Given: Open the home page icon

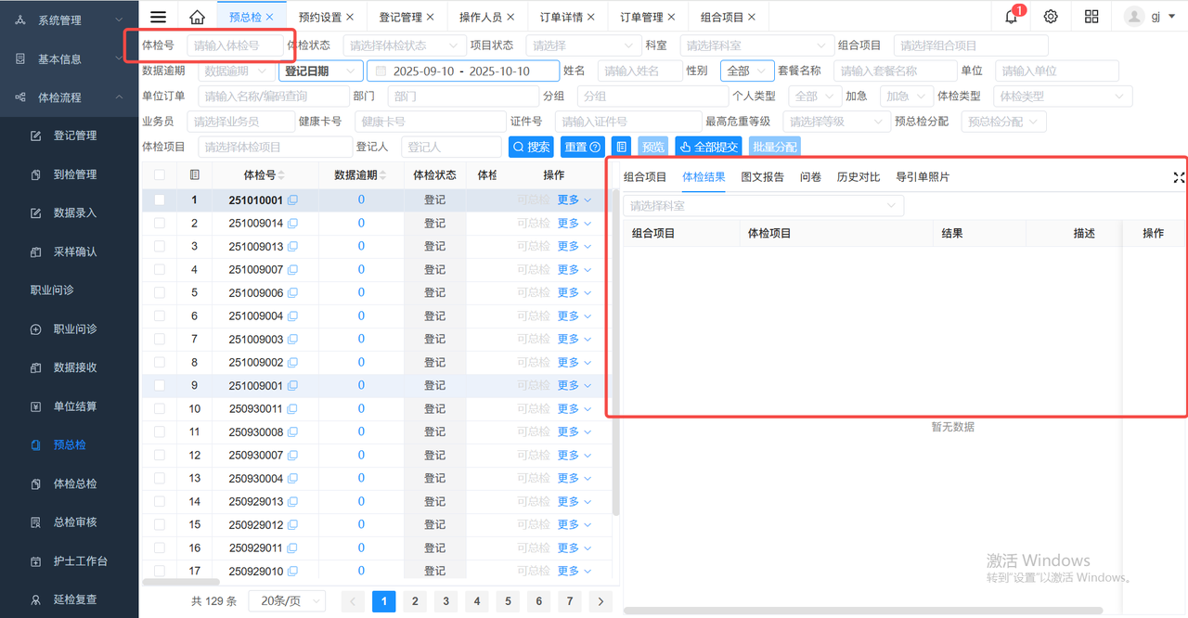Looking at the screenshot, I should [x=197, y=17].
